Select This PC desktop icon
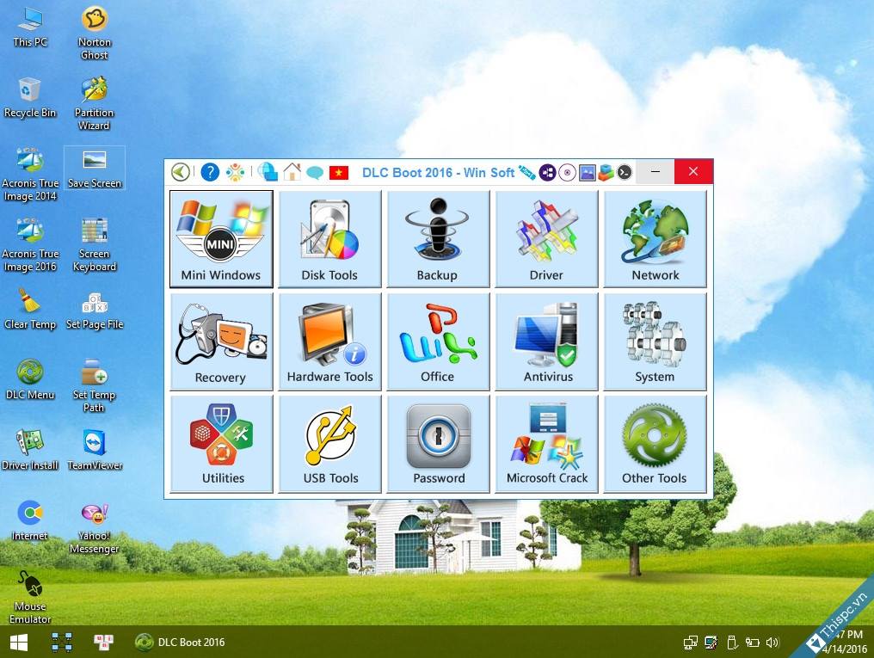Image resolution: width=874 pixels, height=658 pixels. [30, 28]
